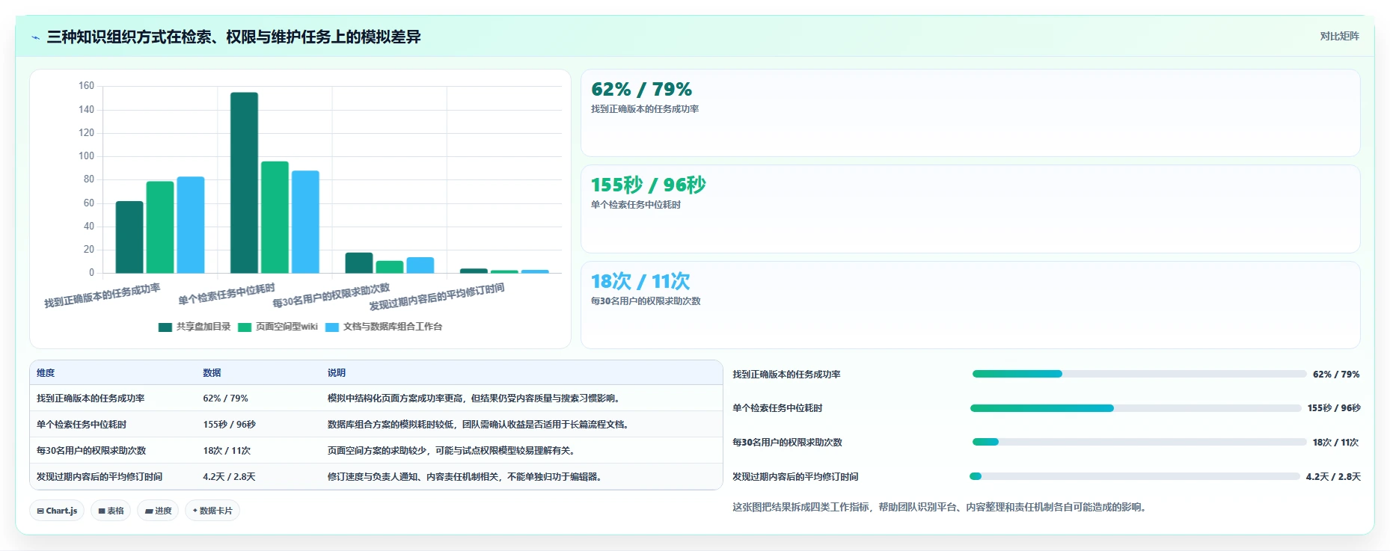Screen dimensions: 1390x551
Task: Click the 4.2天 / 2.8天 value beside the progress bar
Action: (1333, 476)
